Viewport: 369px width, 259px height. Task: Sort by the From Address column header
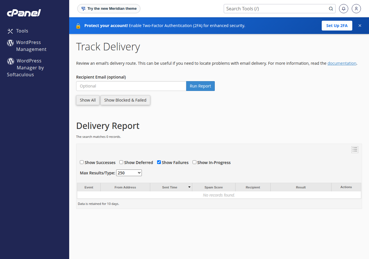[x=125, y=187]
